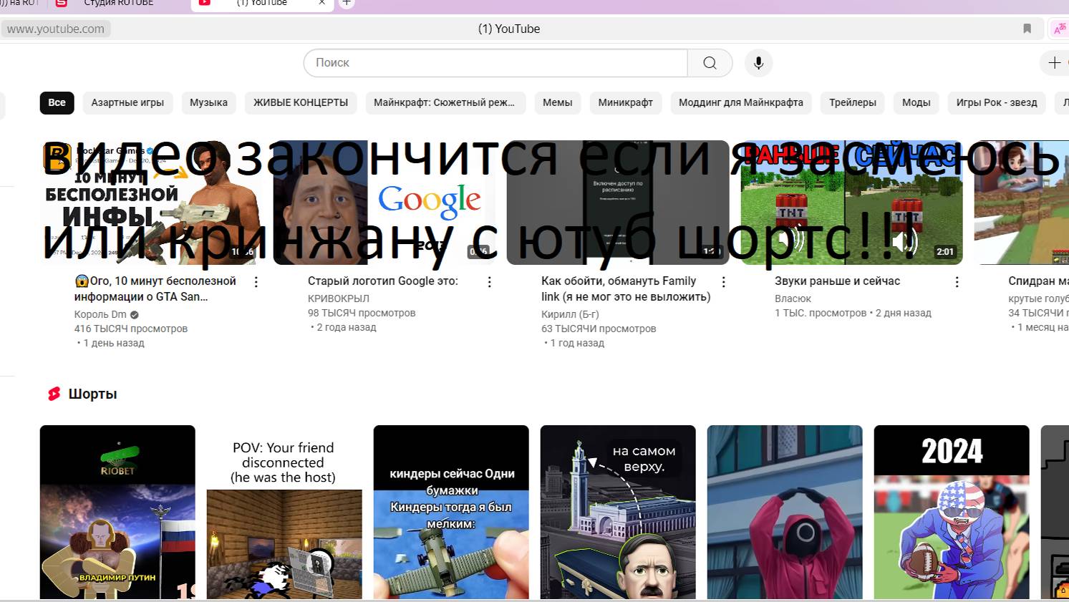
Task: Open menu for GTA San video
Action: click(256, 282)
